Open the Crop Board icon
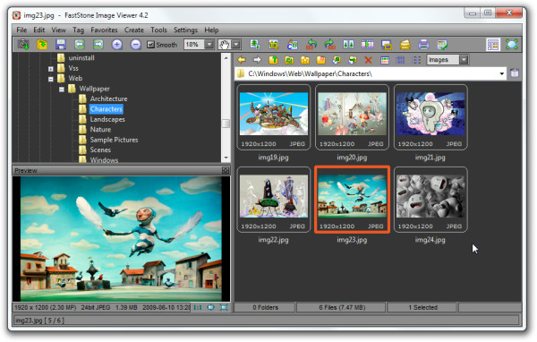 274,44
